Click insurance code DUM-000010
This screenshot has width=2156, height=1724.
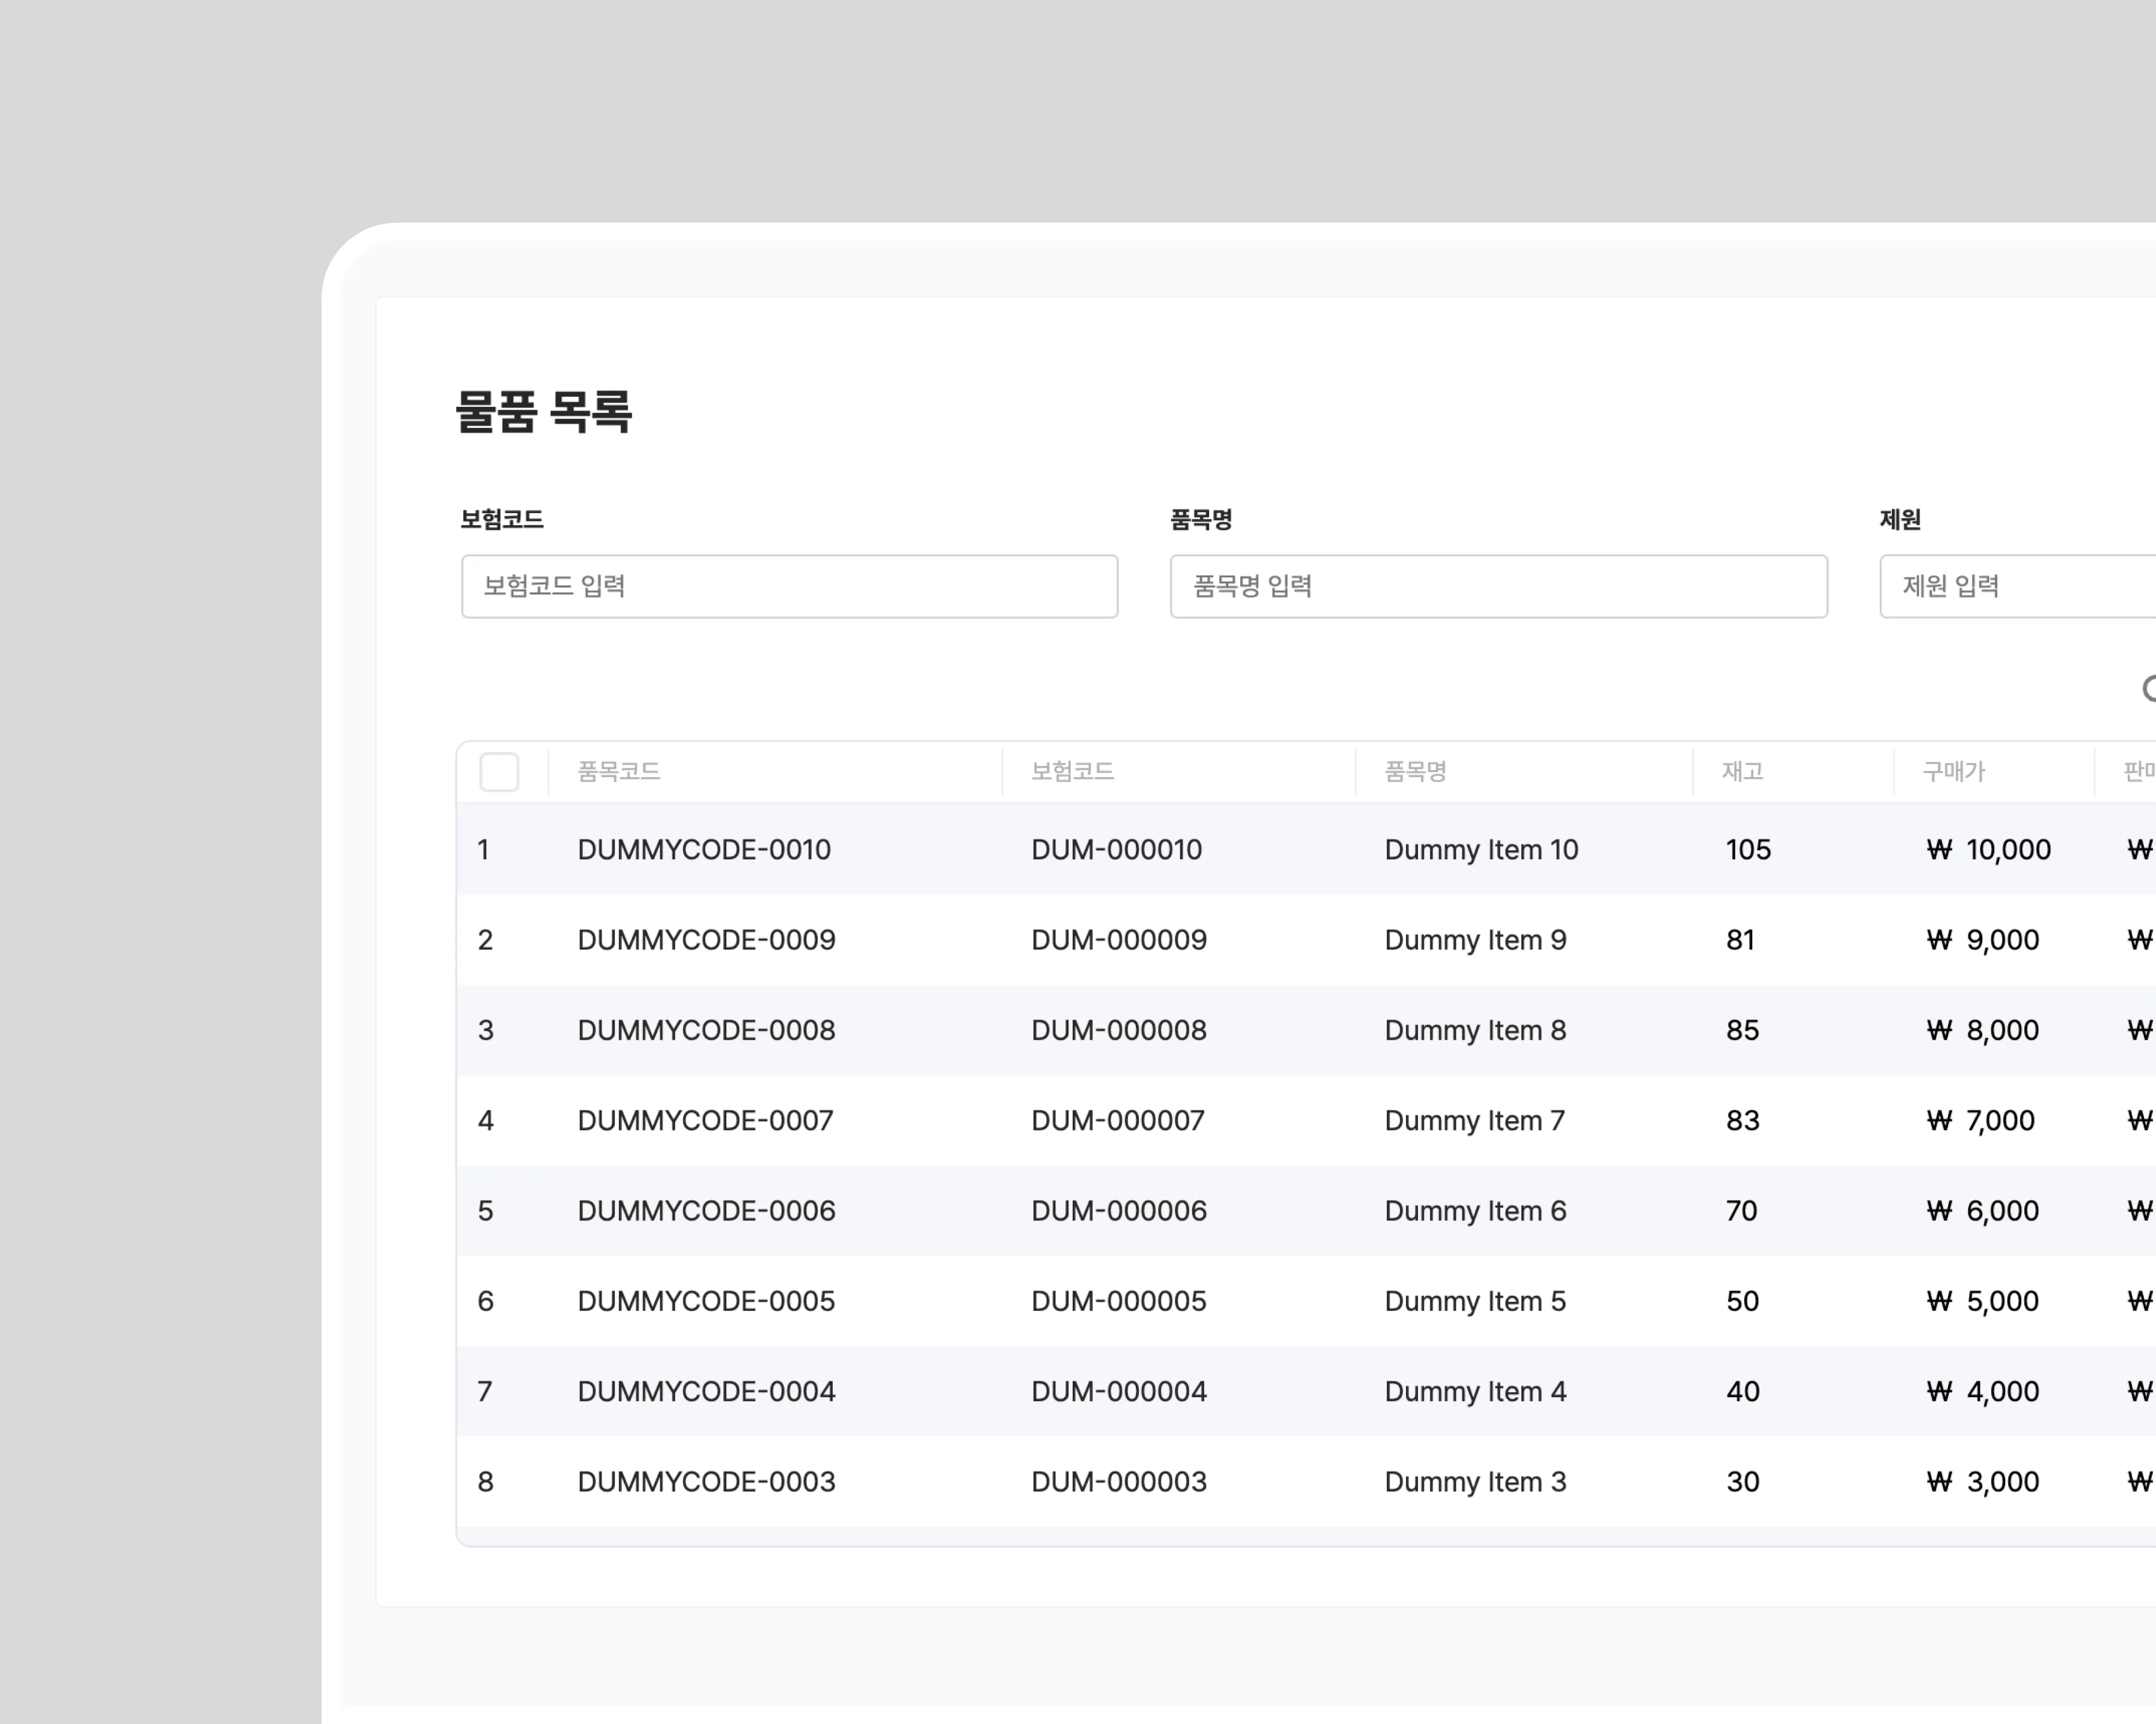pos(1116,850)
